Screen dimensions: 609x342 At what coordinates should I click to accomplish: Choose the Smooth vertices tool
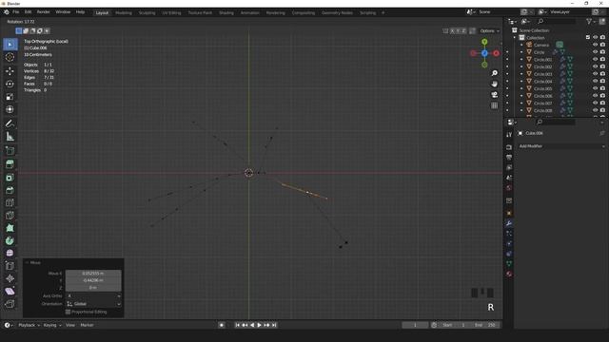click(x=10, y=254)
